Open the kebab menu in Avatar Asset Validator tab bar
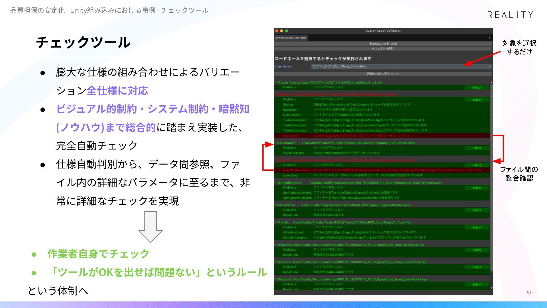 click(x=489, y=38)
